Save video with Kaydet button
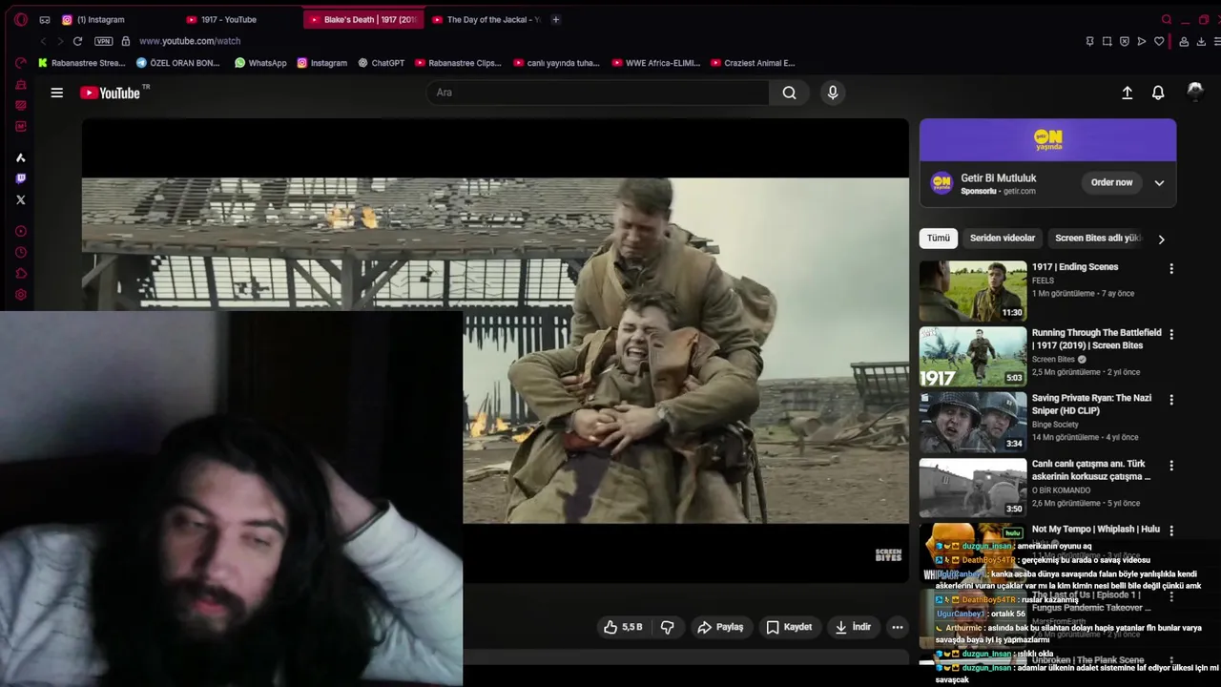The width and height of the screenshot is (1221, 687). pyautogui.click(x=789, y=627)
